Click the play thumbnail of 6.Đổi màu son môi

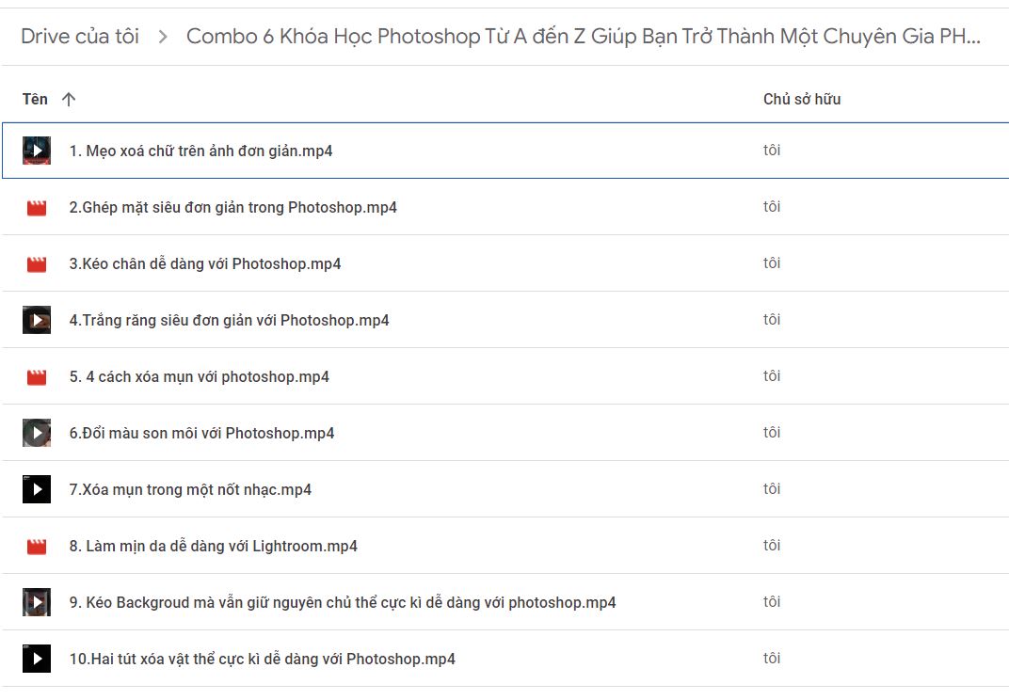tap(37, 433)
